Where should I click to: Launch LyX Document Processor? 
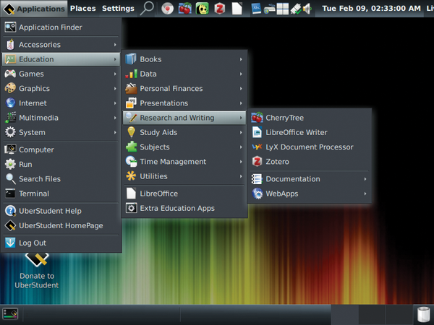click(x=310, y=147)
